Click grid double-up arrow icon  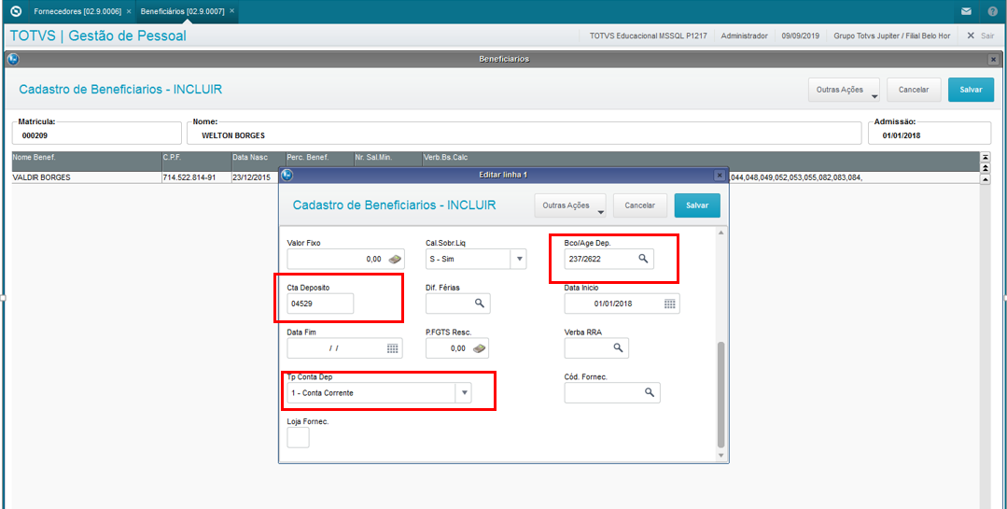tap(986, 167)
